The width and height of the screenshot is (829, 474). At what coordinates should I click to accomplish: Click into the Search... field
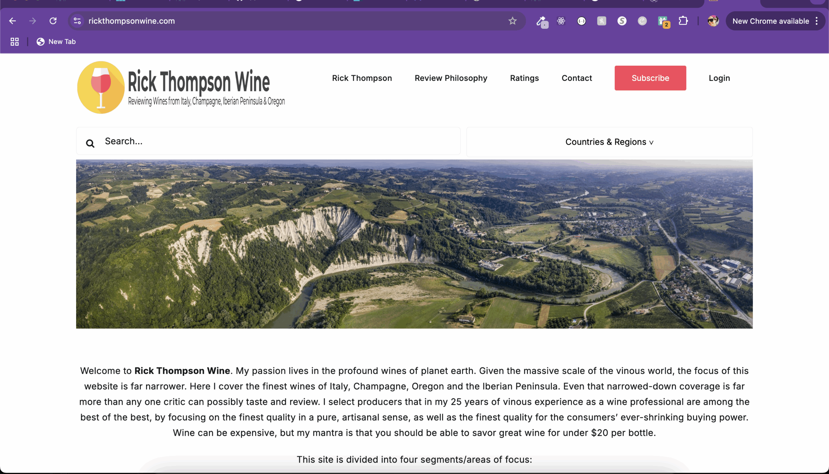click(268, 141)
